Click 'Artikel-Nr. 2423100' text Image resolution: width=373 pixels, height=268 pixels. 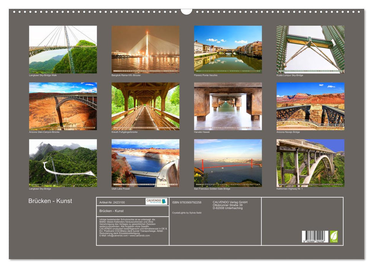point(112,202)
